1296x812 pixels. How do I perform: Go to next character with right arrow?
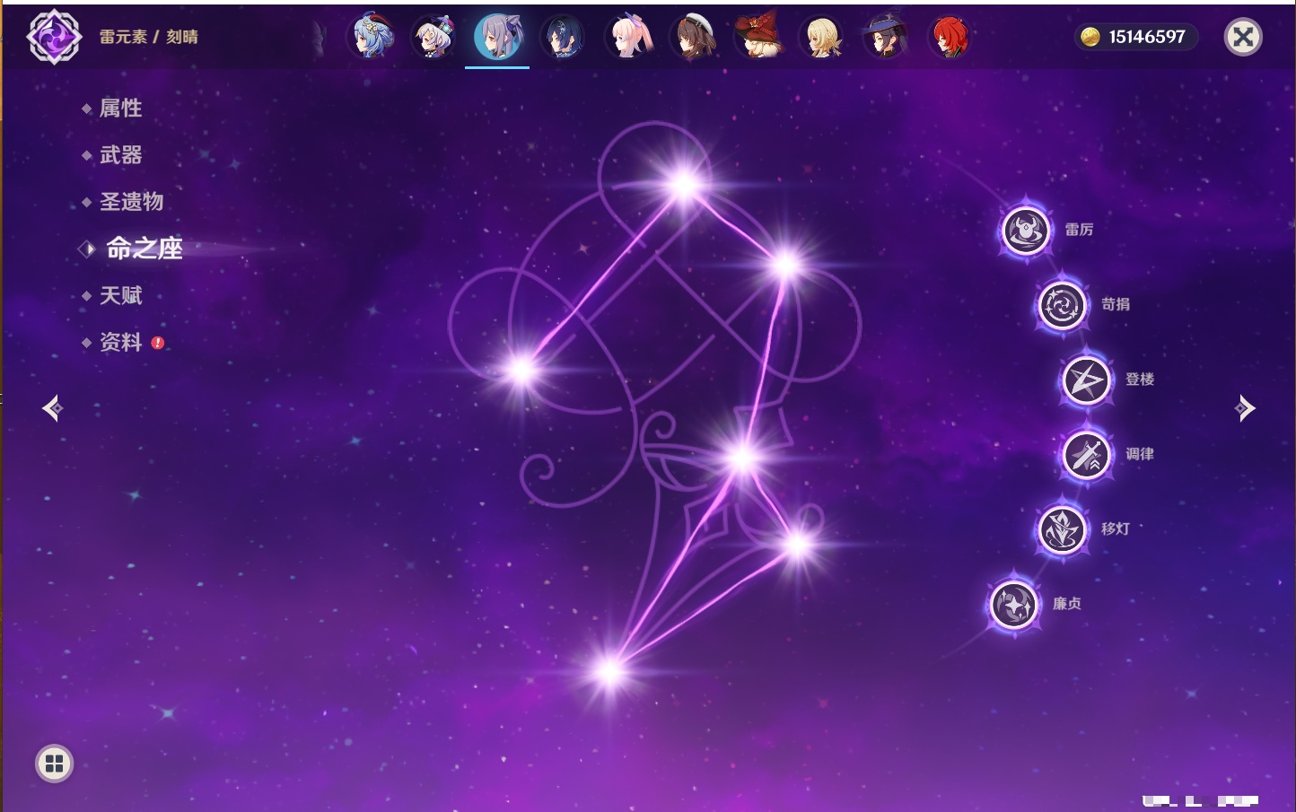coord(1245,408)
